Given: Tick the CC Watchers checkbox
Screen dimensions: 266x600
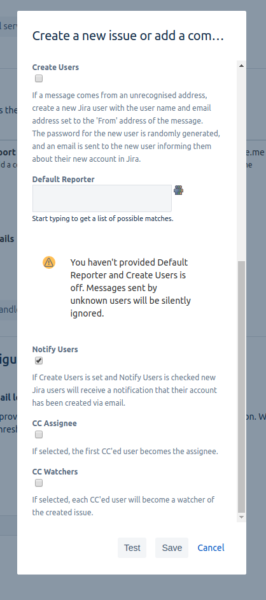Looking at the screenshot, I should click(39, 483).
